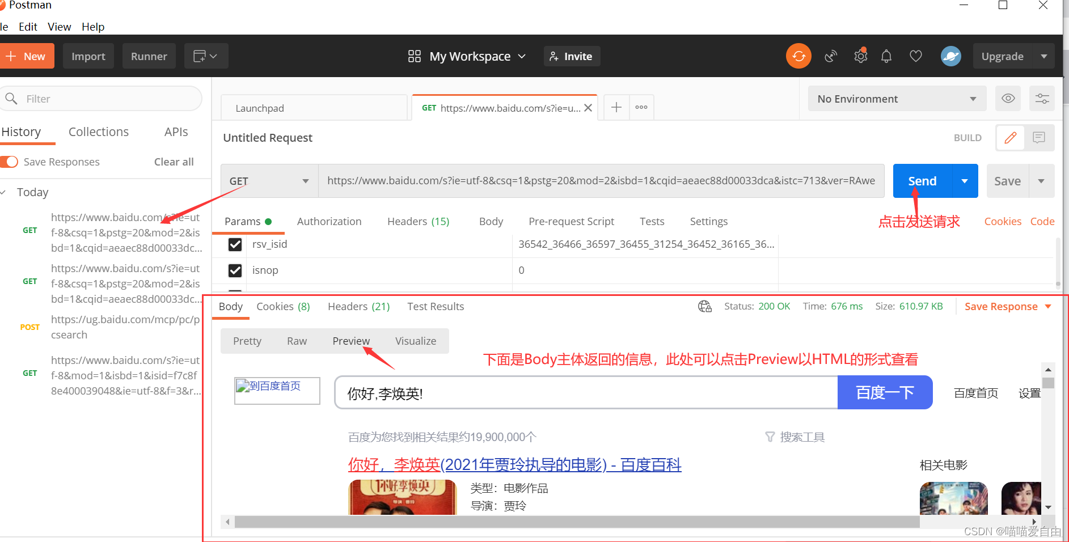Click the movie poster thumbnail in result
Viewport: 1069px width, 542px height.
[402, 497]
